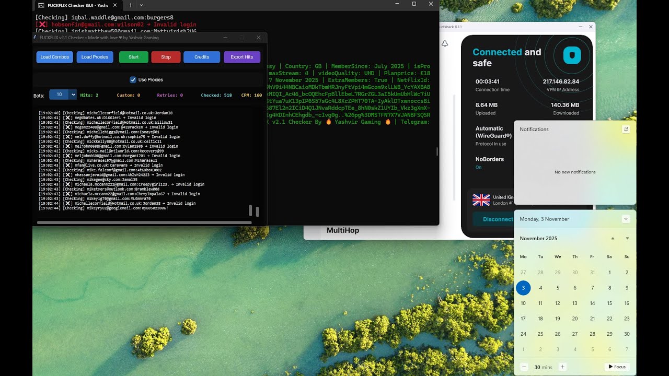Select 12 in the November calendar
Viewport: 669px width, 376px height.
pos(558,303)
